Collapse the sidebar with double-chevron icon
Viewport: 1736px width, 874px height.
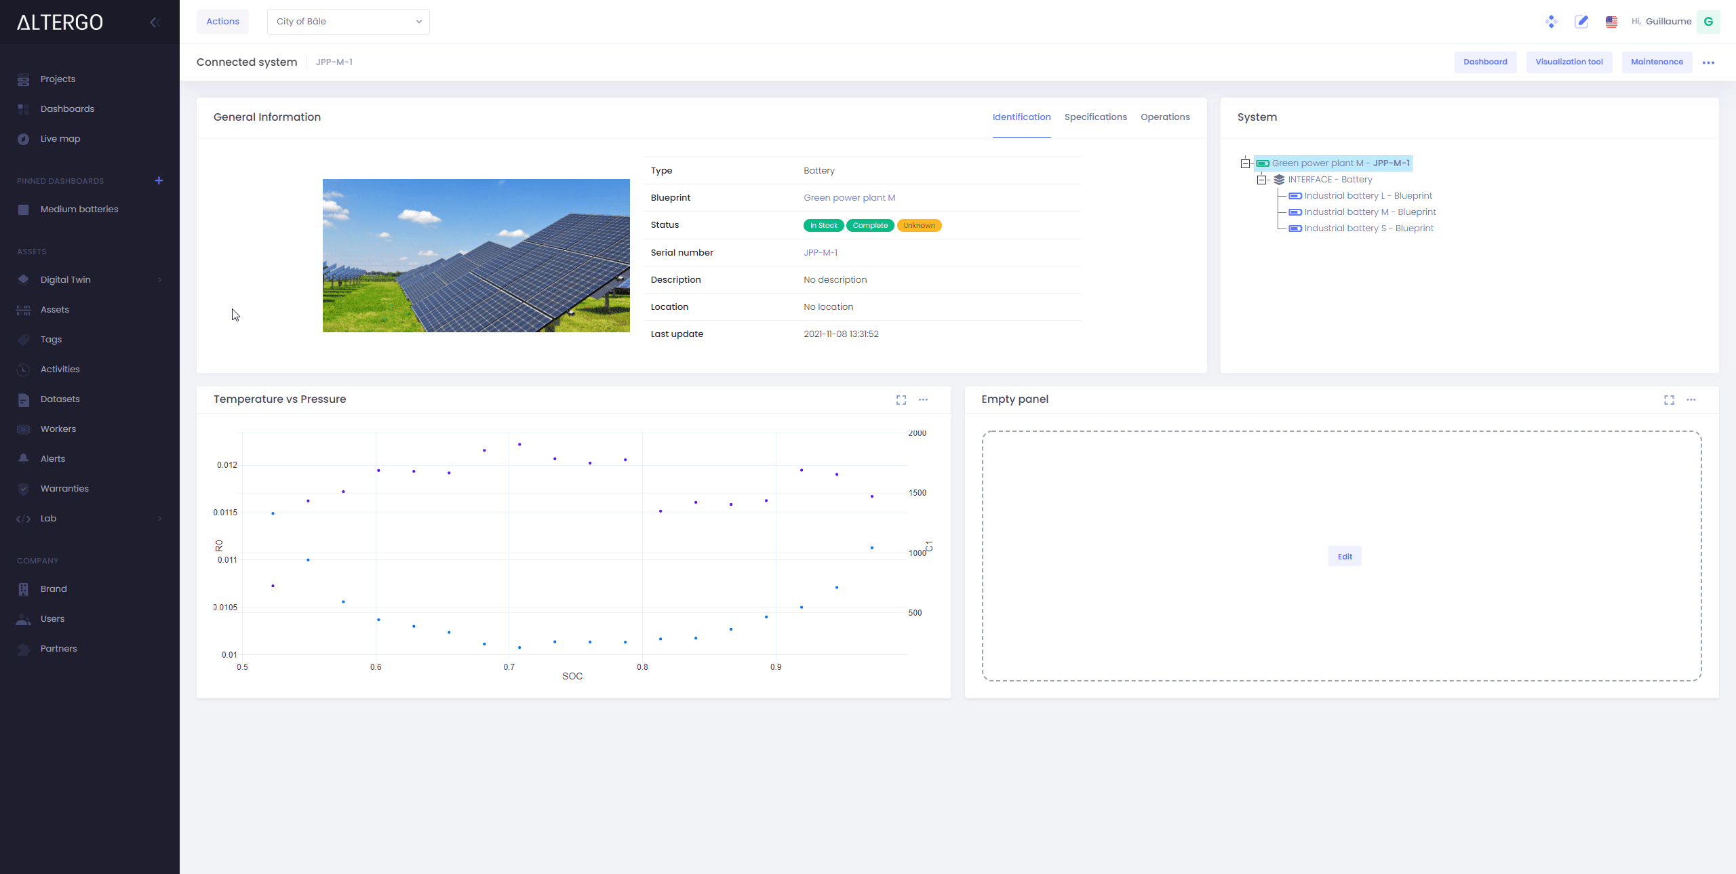pos(155,22)
